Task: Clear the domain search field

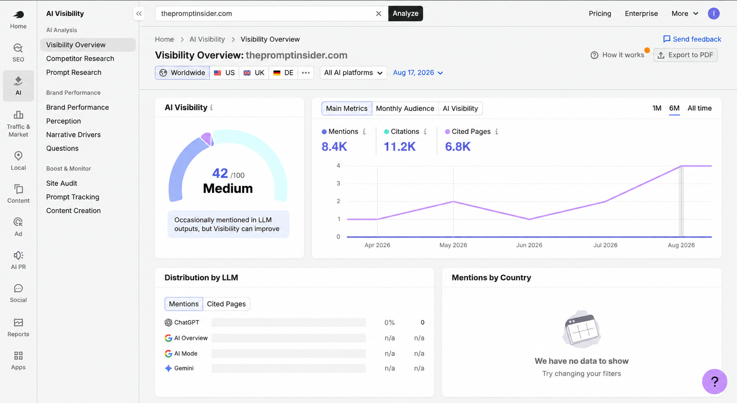Action: click(379, 13)
